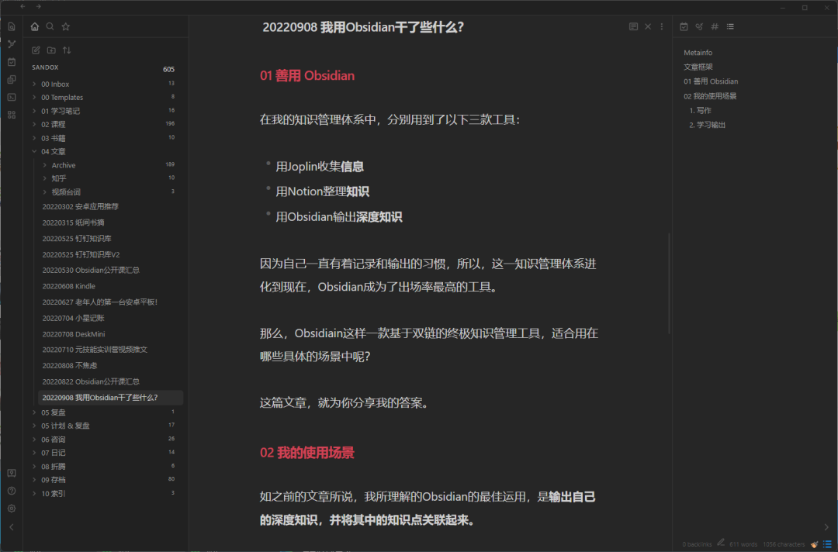Switch to search tab in sidebar
838x552 pixels.
[50, 26]
